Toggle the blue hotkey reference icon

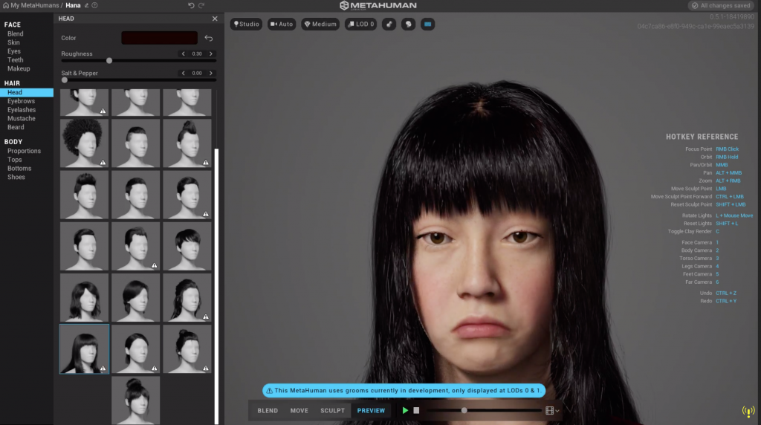tap(427, 24)
